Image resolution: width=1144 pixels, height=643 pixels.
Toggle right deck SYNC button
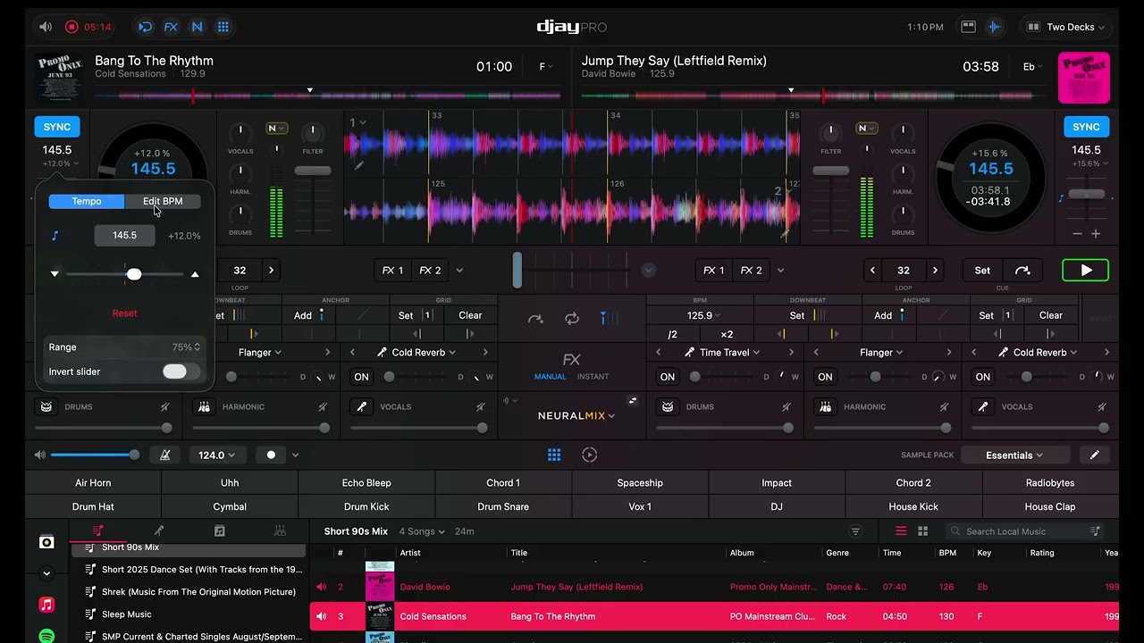pos(1086,127)
